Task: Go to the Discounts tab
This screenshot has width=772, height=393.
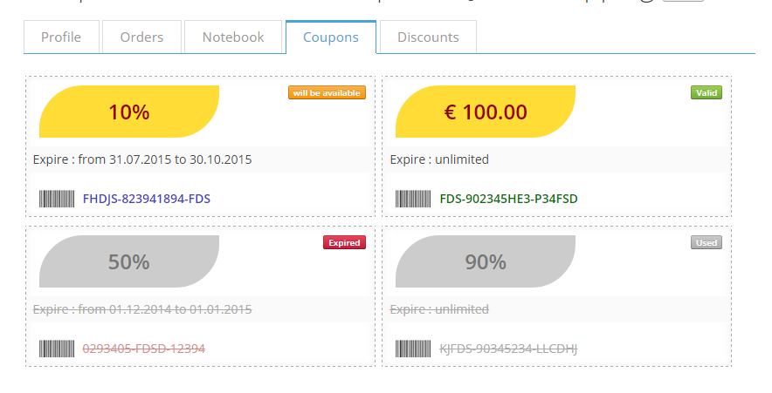Action: coord(428,37)
